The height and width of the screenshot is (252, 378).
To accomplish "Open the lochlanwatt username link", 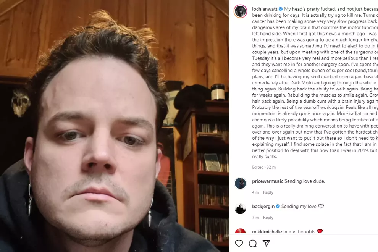I will tap(265, 9).
